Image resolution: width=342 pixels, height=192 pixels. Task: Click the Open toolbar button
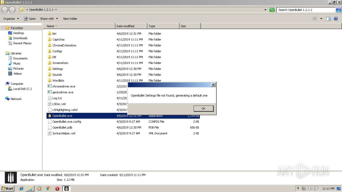pyautogui.click(x=30, y=19)
